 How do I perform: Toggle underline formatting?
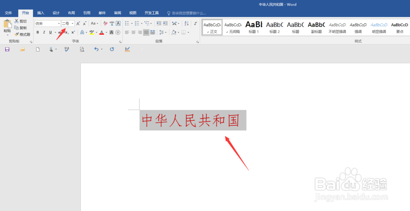point(50,32)
